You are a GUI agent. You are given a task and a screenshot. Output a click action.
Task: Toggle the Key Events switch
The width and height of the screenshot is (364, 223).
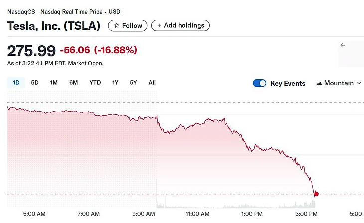(260, 83)
